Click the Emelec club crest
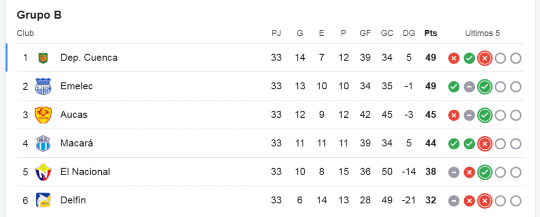The height and width of the screenshot is (217, 540). 43,86
